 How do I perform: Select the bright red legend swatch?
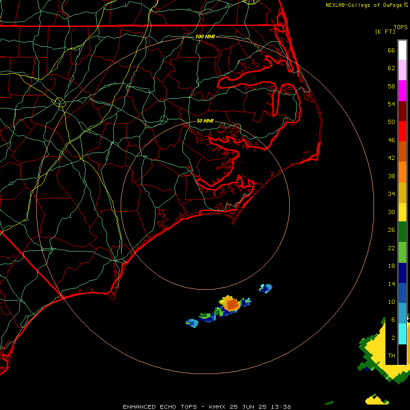pyautogui.click(x=402, y=131)
